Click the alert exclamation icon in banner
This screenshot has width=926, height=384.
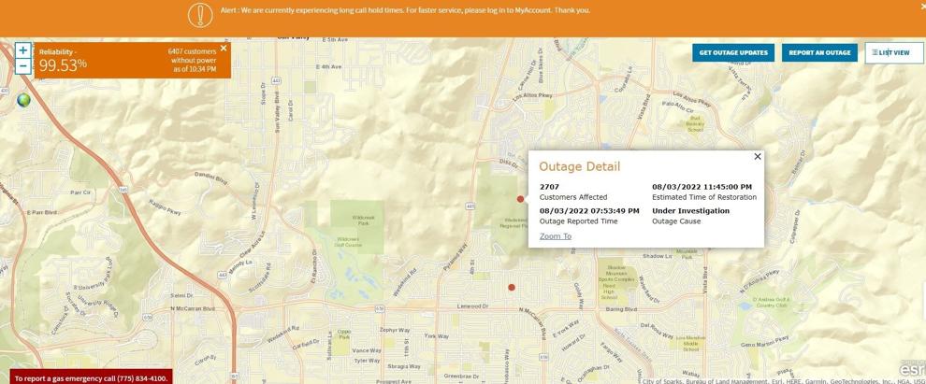(x=200, y=15)
